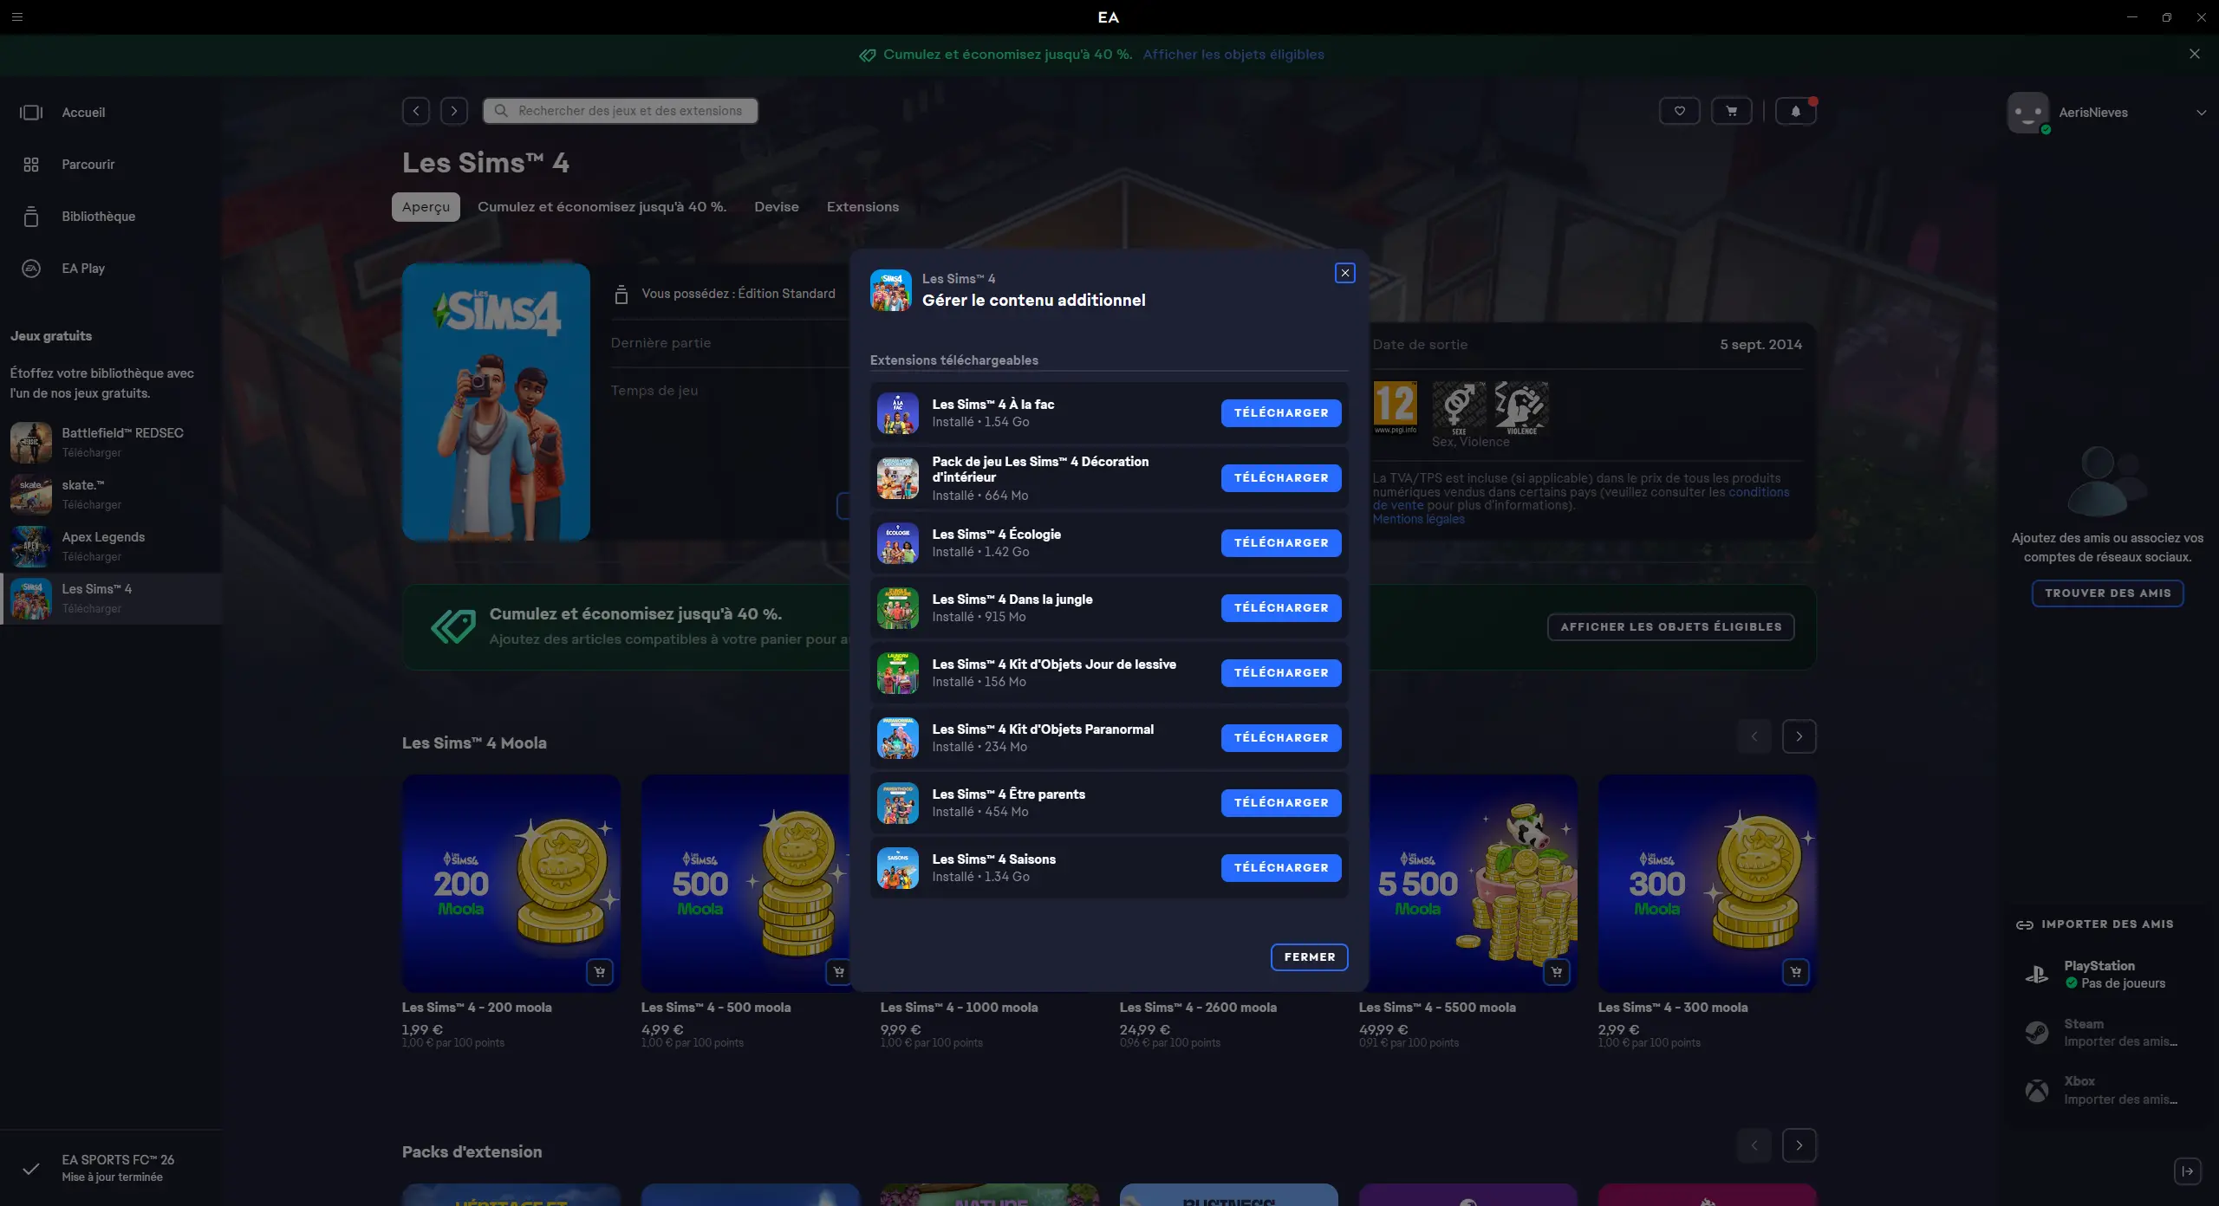This screenshot has width=2219, height=1206.
Task: Click the Être parents pack icon
Action: (x=898, y=803)
